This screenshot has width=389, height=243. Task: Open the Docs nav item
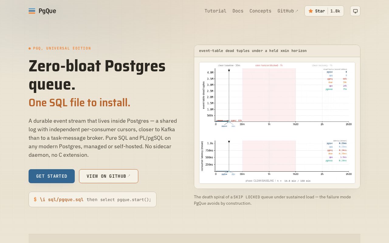click(x=238, y=11)
